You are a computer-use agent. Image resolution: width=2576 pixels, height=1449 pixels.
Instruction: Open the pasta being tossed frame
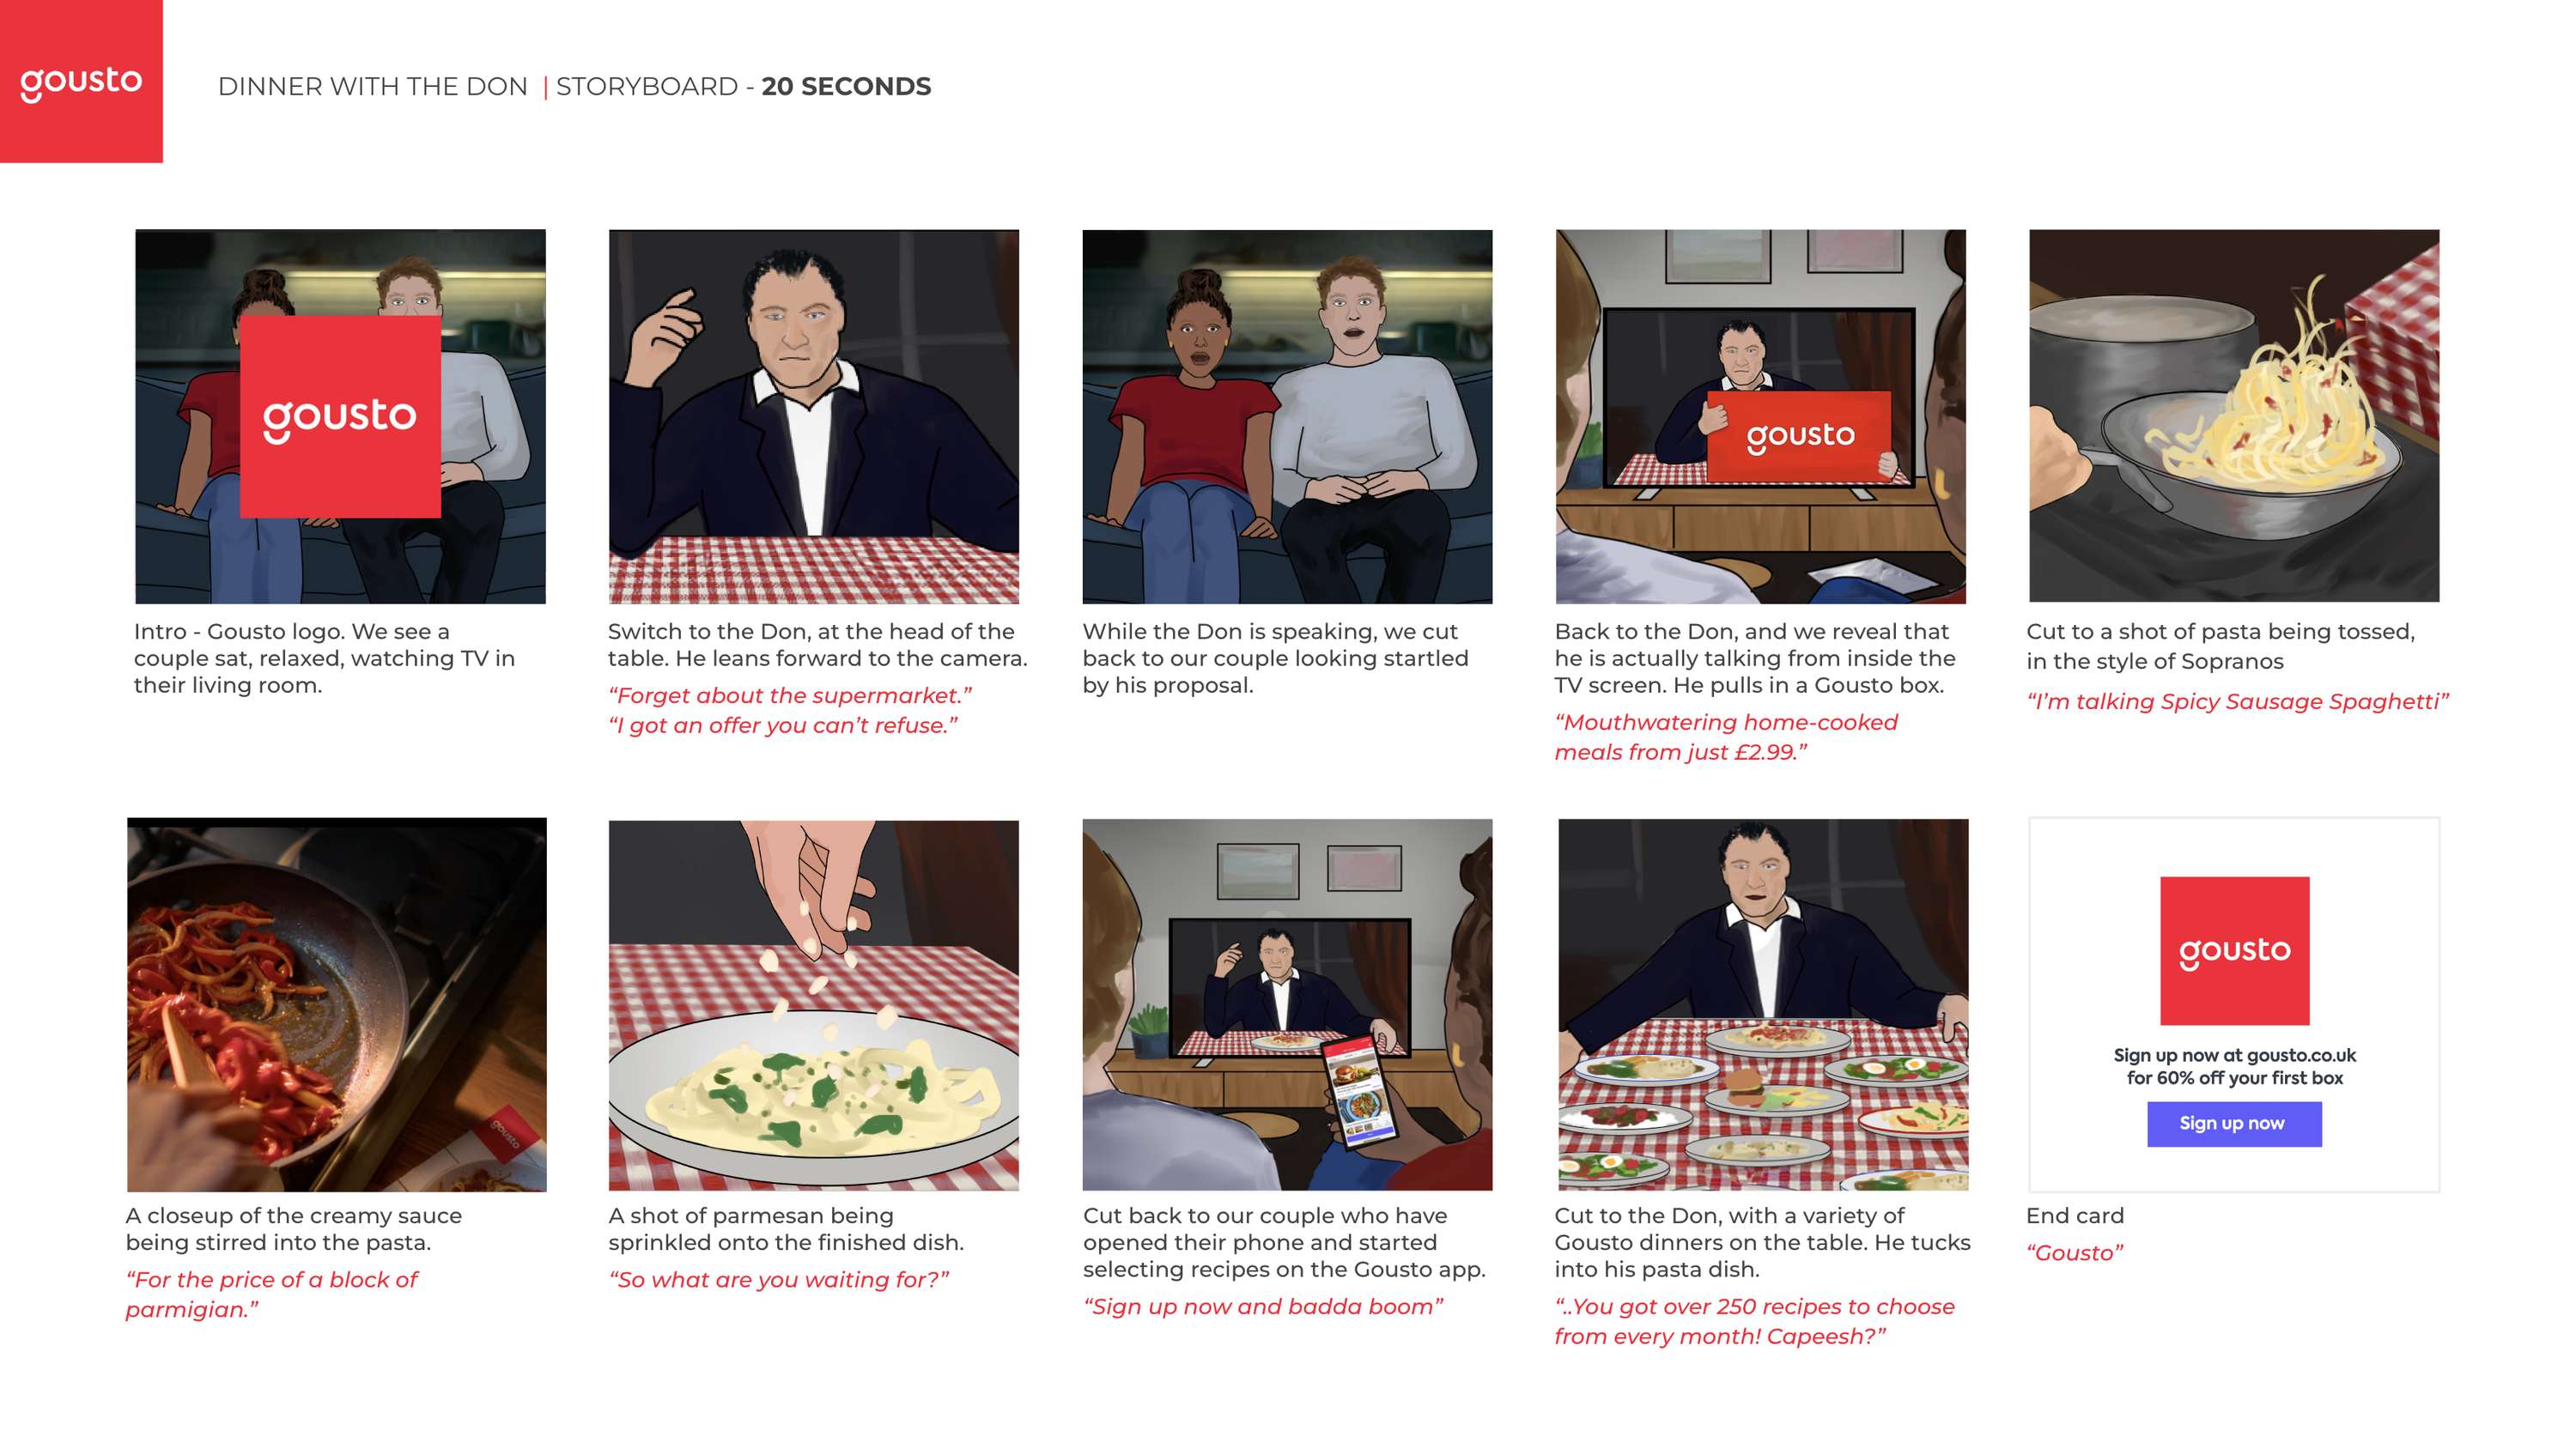pyautogui.click(x=2234, y=416)
